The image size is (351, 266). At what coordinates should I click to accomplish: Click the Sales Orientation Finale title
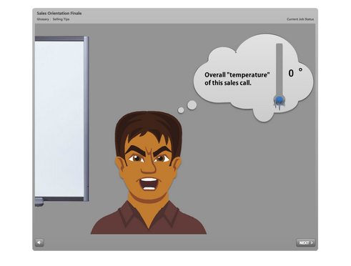tap(59, 14)
